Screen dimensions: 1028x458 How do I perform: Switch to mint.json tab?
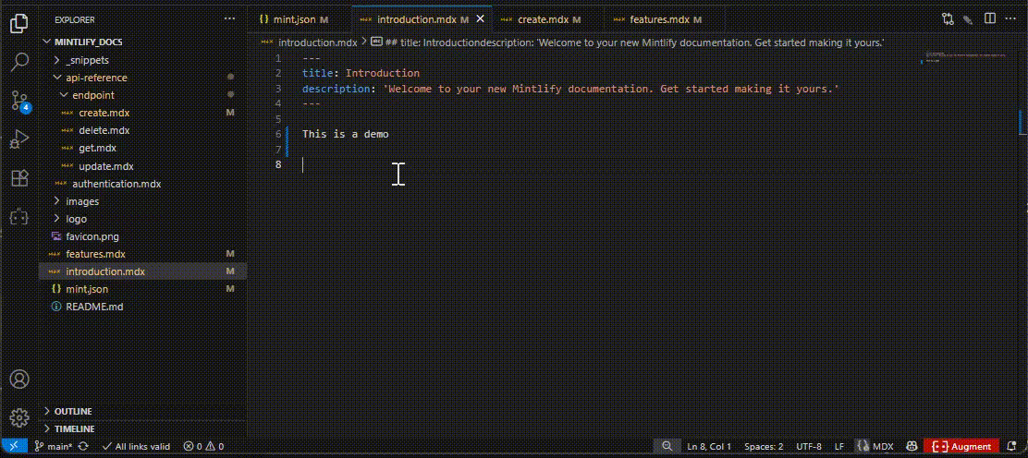pos(300,19)
